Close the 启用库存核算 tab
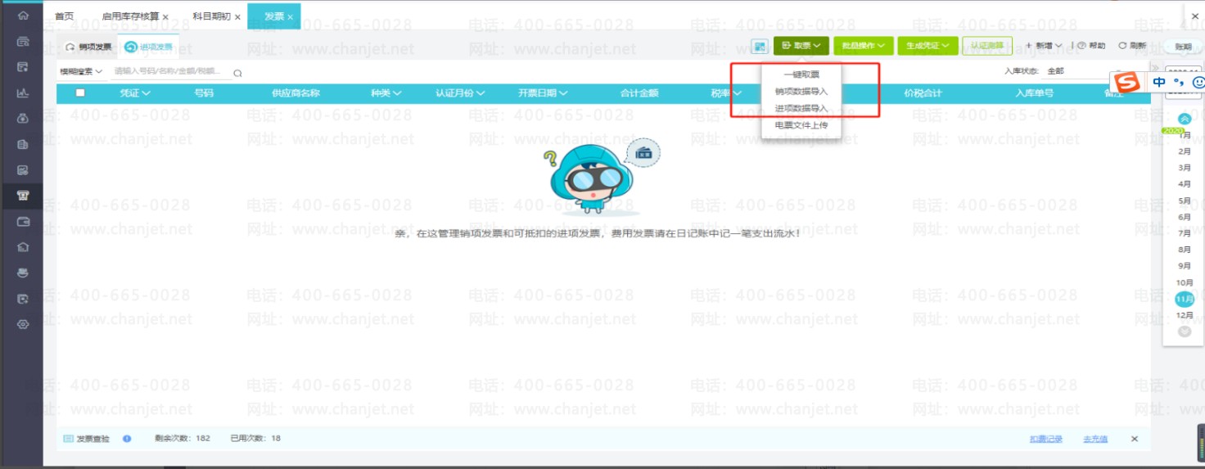Screen dimensions: 1205x469 [x=166, y=16]
